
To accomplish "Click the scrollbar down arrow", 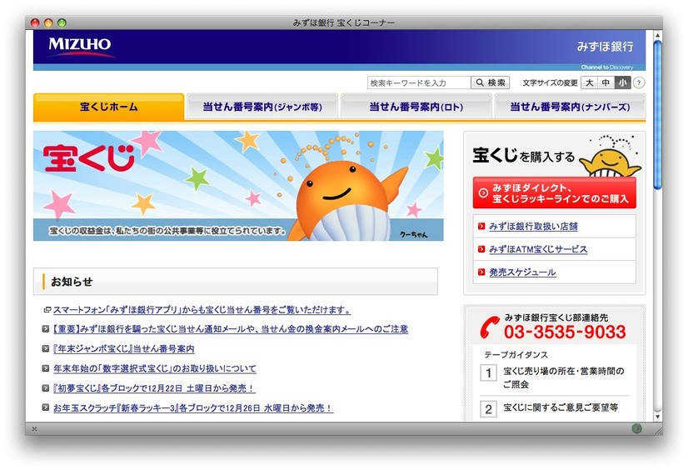I will tap(657, 417).
